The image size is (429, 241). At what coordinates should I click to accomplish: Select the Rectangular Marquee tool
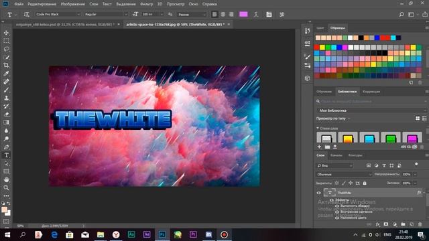(6, 41)
